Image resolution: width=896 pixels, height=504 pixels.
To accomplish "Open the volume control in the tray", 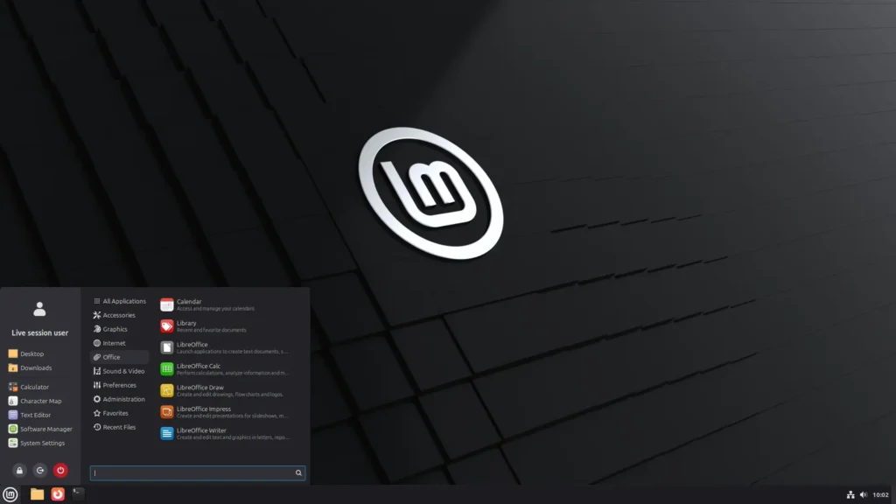I will click(x=863, y=495).
